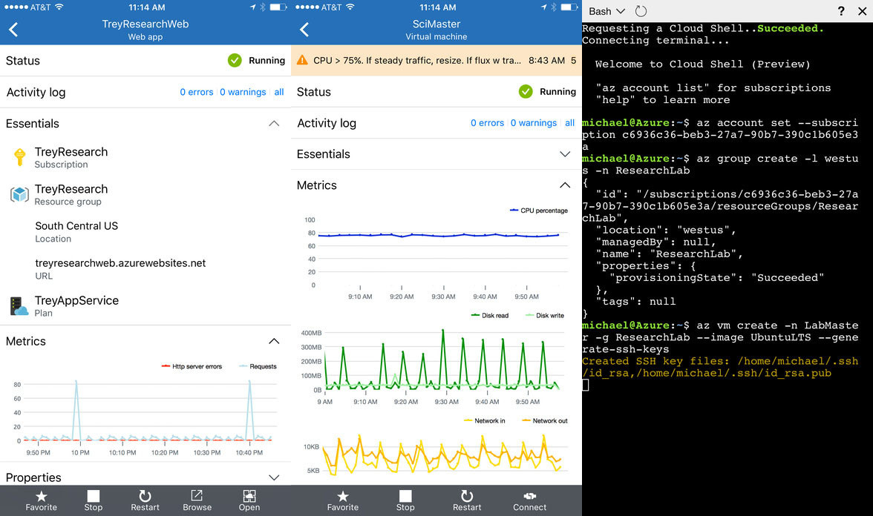This screenshot has height=516, width=873.
Task: Tap CPU percentage legend entry
Action: click(539, 211)
